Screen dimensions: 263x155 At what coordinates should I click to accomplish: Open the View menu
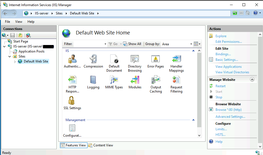[x=19, y=22]
